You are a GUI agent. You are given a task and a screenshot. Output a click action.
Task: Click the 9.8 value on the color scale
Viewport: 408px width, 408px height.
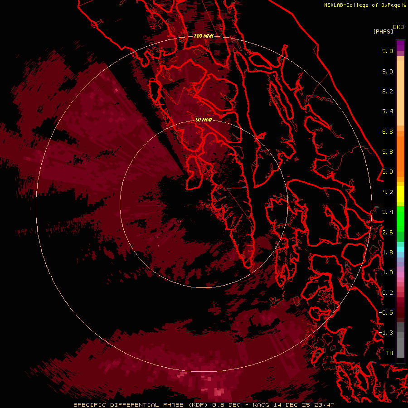388,51
